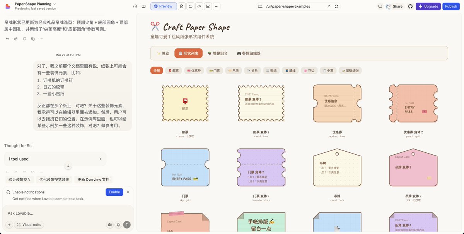
Task: Refresh the preview with reload icon
Action: [x=336, y=6]
